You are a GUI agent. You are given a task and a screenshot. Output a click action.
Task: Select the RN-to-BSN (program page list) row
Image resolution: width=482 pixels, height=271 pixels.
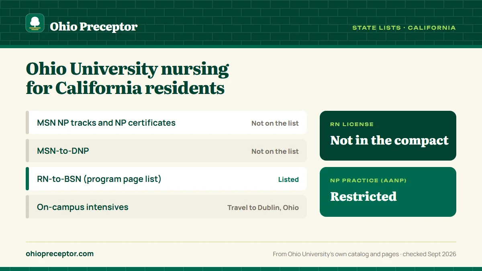[x=166, y=179]
